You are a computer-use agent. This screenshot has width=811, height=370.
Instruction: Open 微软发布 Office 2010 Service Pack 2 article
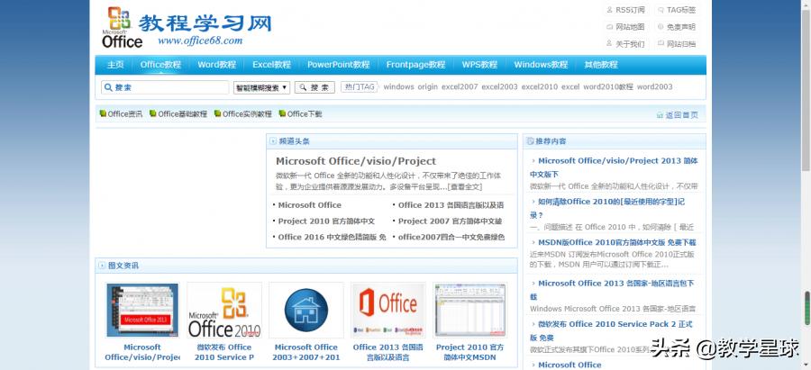[x=611, y=330]
